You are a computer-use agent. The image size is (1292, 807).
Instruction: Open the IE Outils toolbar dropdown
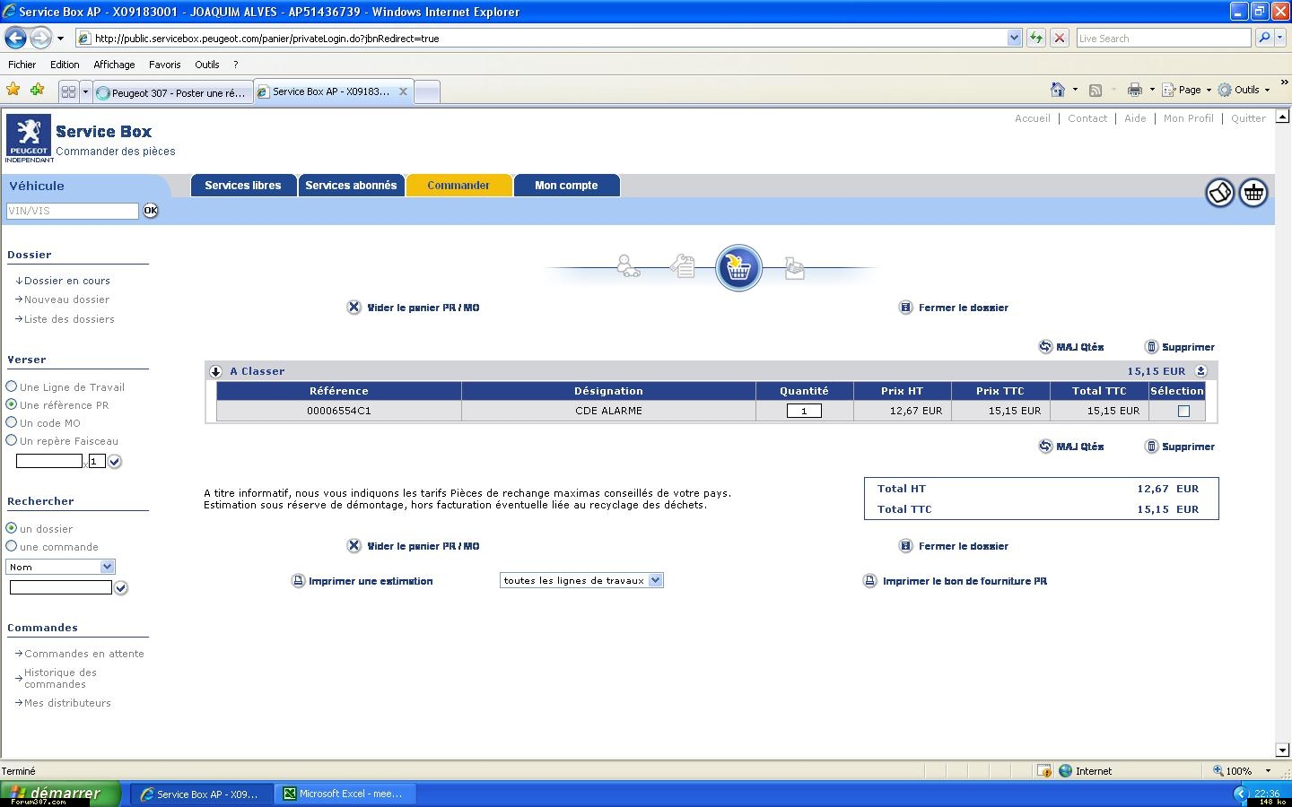coord(1244,90)
